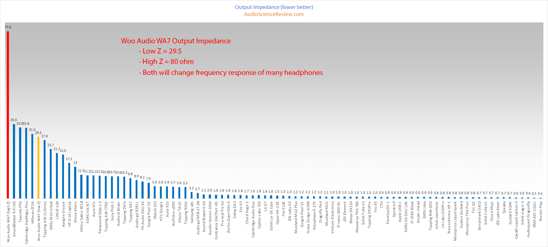The width and height of the screenshot is (548, 247).
Task: Click the 'Grace Design m900' axis label
Action: coord(308,218)
